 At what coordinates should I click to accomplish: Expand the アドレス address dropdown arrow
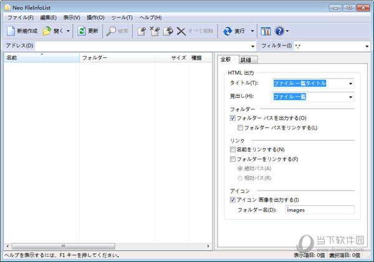[x=253, y=46]
